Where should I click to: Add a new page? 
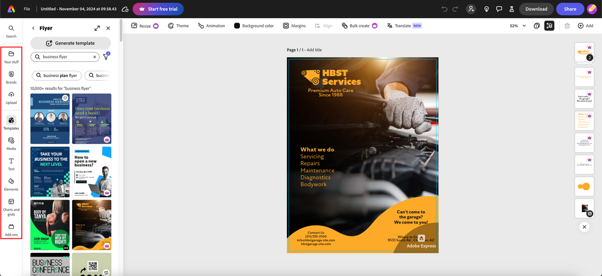[x=586, y=26]
